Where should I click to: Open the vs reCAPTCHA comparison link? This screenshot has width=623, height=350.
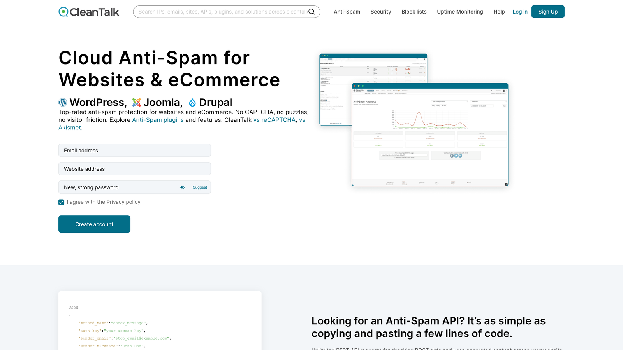(275, 120)
